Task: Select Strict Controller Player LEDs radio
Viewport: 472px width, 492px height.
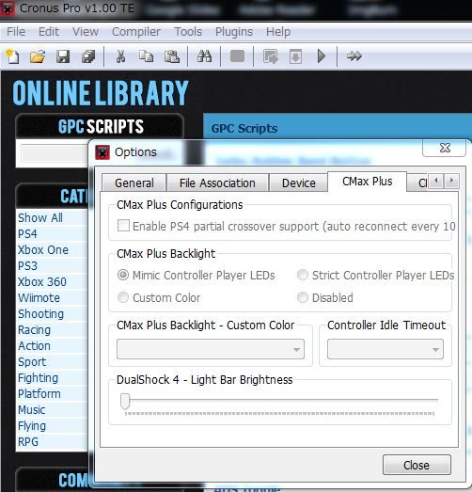Action: coord(303,275)
